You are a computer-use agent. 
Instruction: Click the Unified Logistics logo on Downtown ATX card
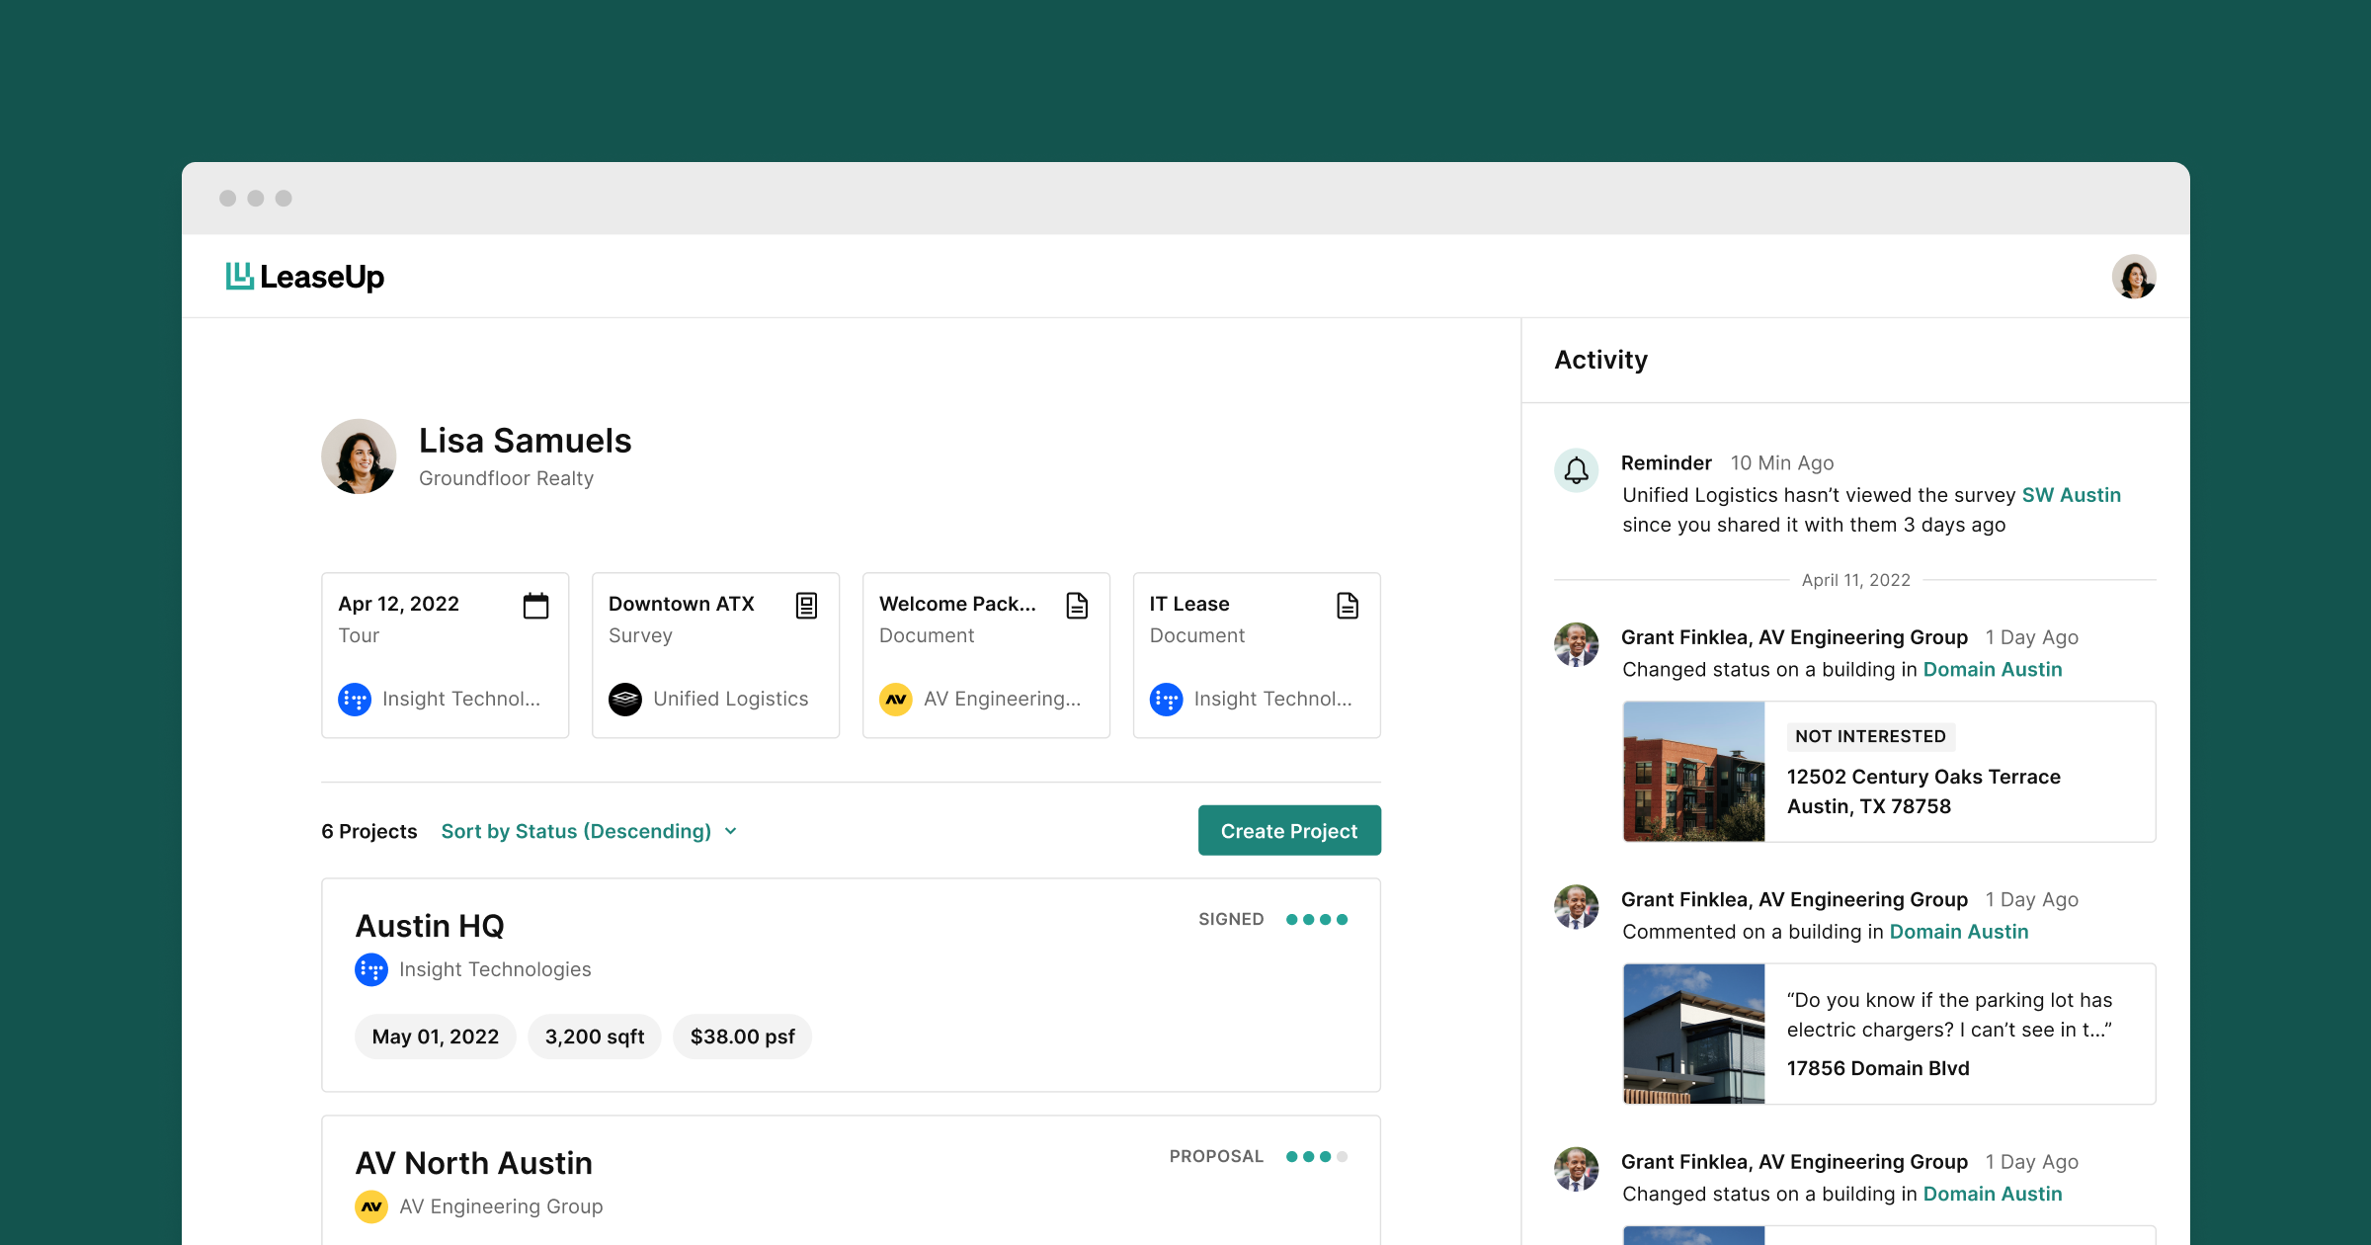(626, 699)
